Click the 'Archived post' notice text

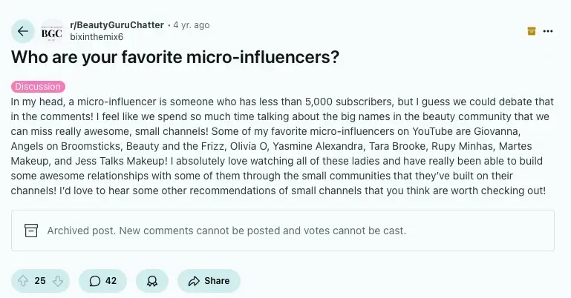(x=226, y=231)
